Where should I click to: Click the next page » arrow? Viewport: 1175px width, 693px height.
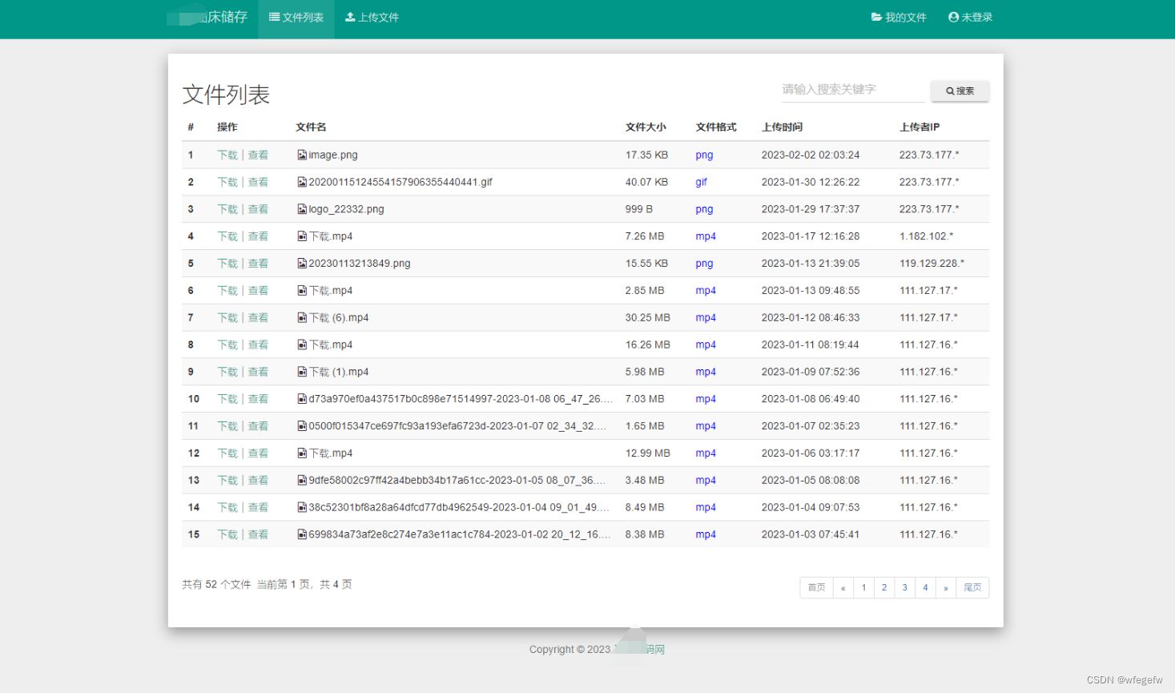point(945,588)
